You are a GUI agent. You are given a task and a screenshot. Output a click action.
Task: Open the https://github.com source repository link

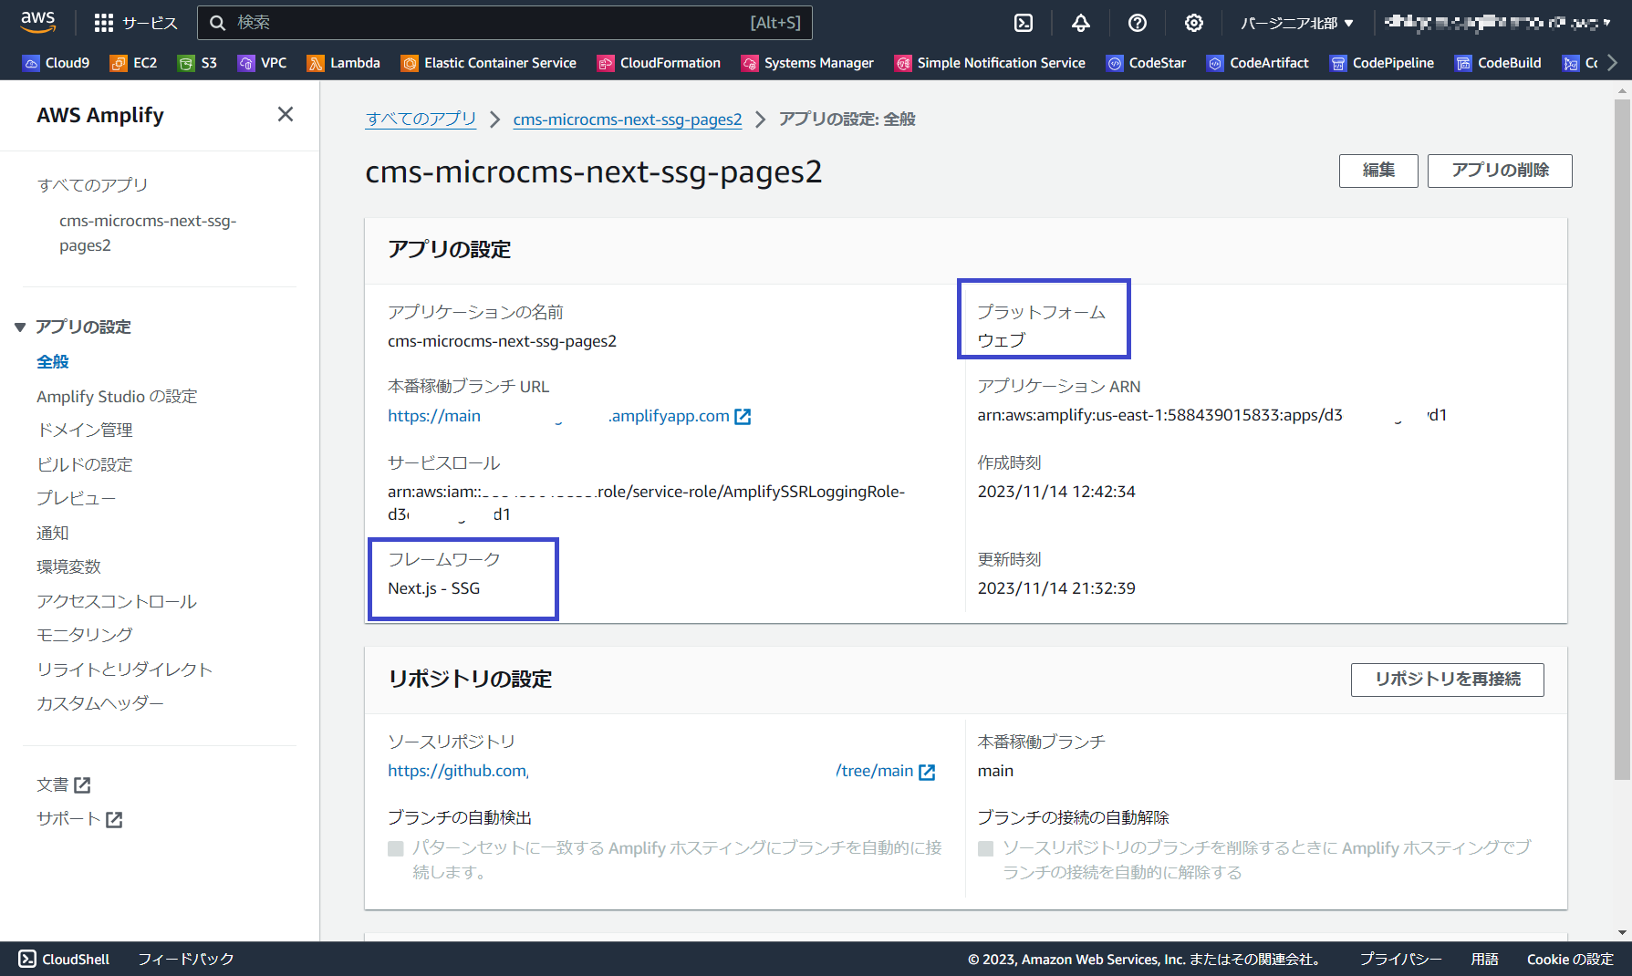pos(650,771)
